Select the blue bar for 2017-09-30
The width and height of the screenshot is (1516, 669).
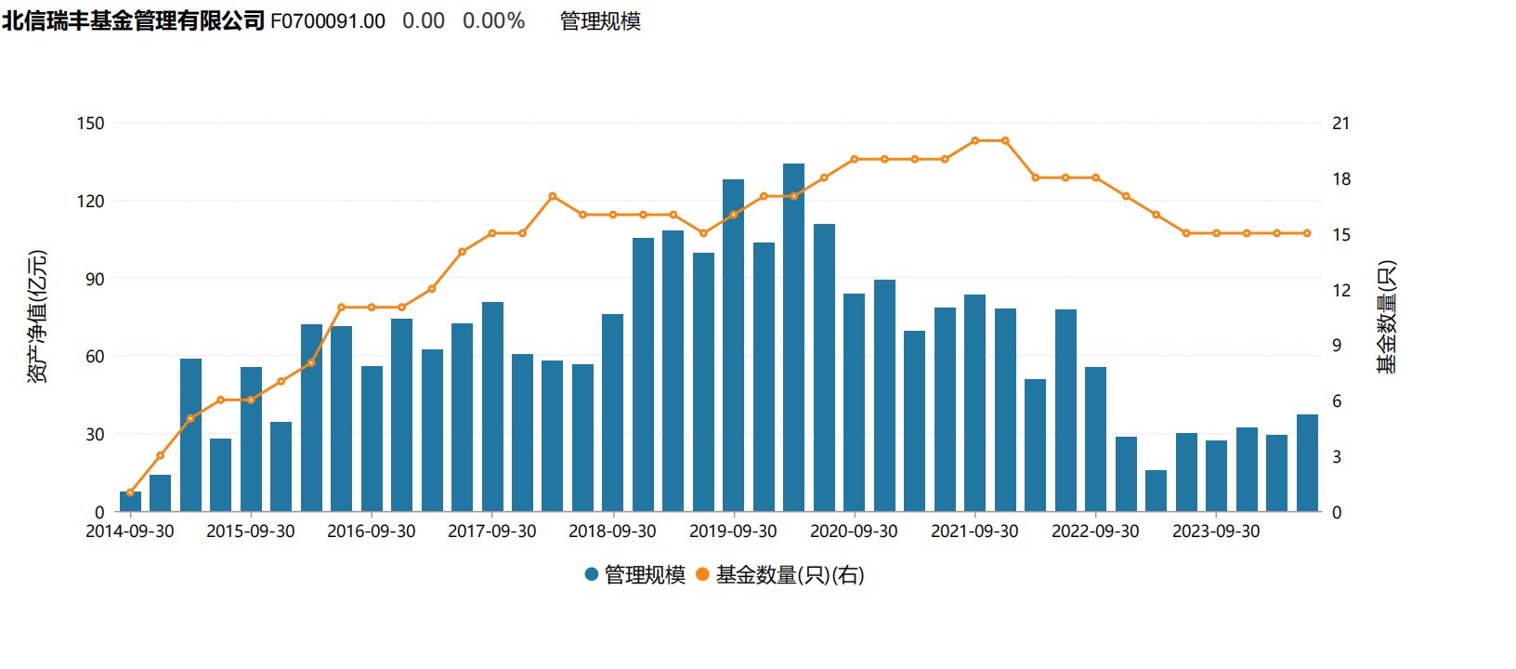click(492, 406)
